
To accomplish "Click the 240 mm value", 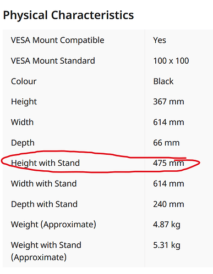I will point(168,204).
